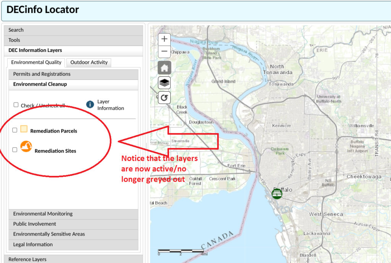391x263 pixels.
Task: Click the Remediation Parcels yellow swatch icon
Action: coord(24,128)
